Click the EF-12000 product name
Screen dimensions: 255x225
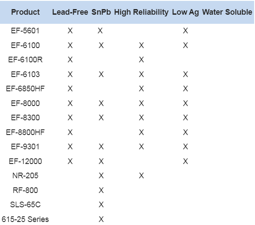[x=25, y=161]
